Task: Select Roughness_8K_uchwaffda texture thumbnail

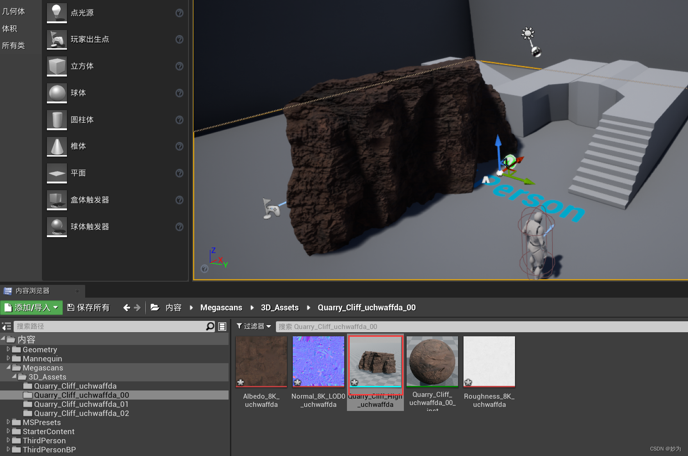Action: coord(489,362)
